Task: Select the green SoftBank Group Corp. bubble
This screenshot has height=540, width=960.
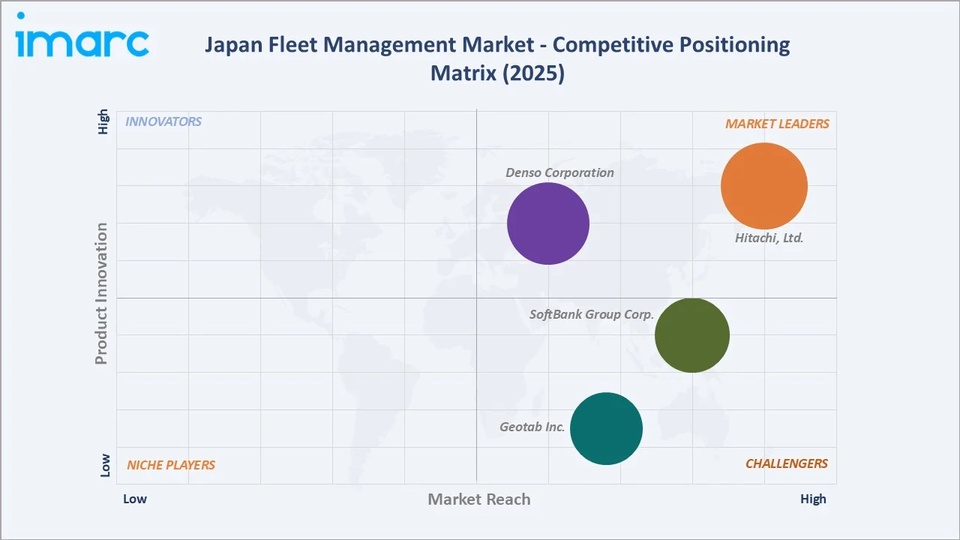Action: point(692,335)
